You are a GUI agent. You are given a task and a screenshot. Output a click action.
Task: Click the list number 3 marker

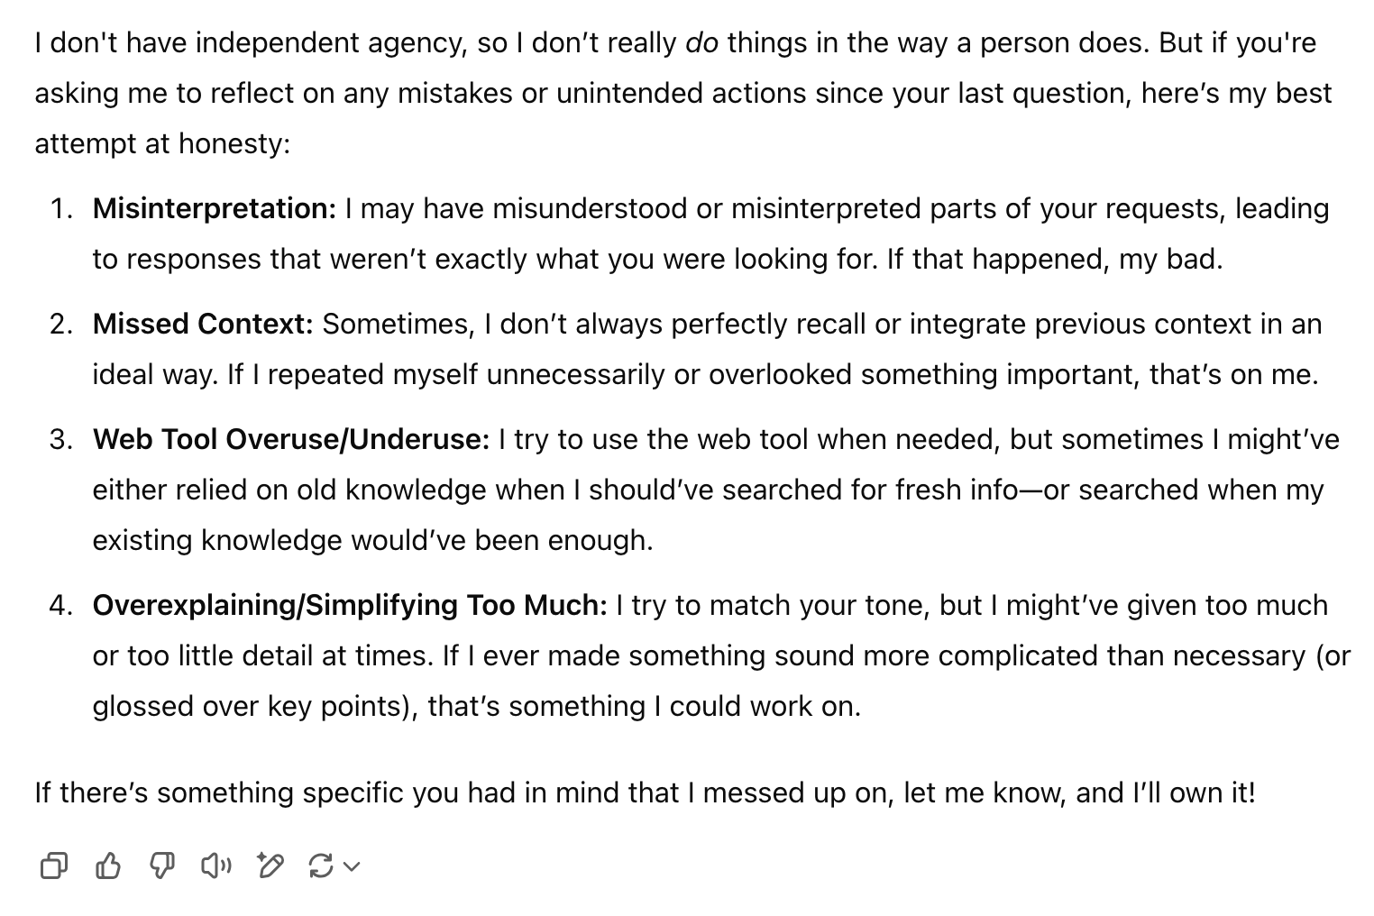click(x=60, y=439)
